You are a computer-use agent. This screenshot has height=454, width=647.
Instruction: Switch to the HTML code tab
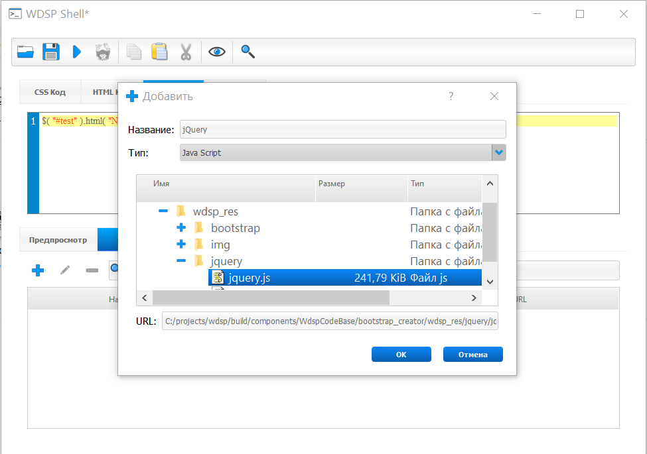(x=100, y=92)
